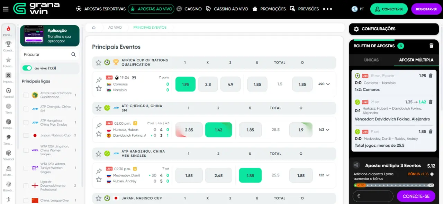Click the globe language icon labeled PT

click(354, 9)
